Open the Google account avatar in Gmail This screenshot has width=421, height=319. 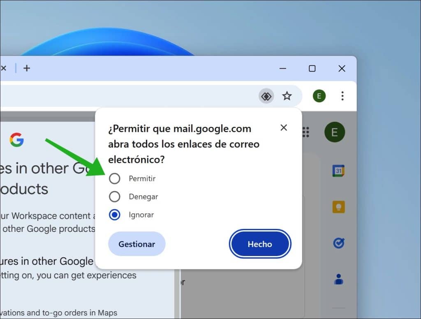(x=335, y=132)
